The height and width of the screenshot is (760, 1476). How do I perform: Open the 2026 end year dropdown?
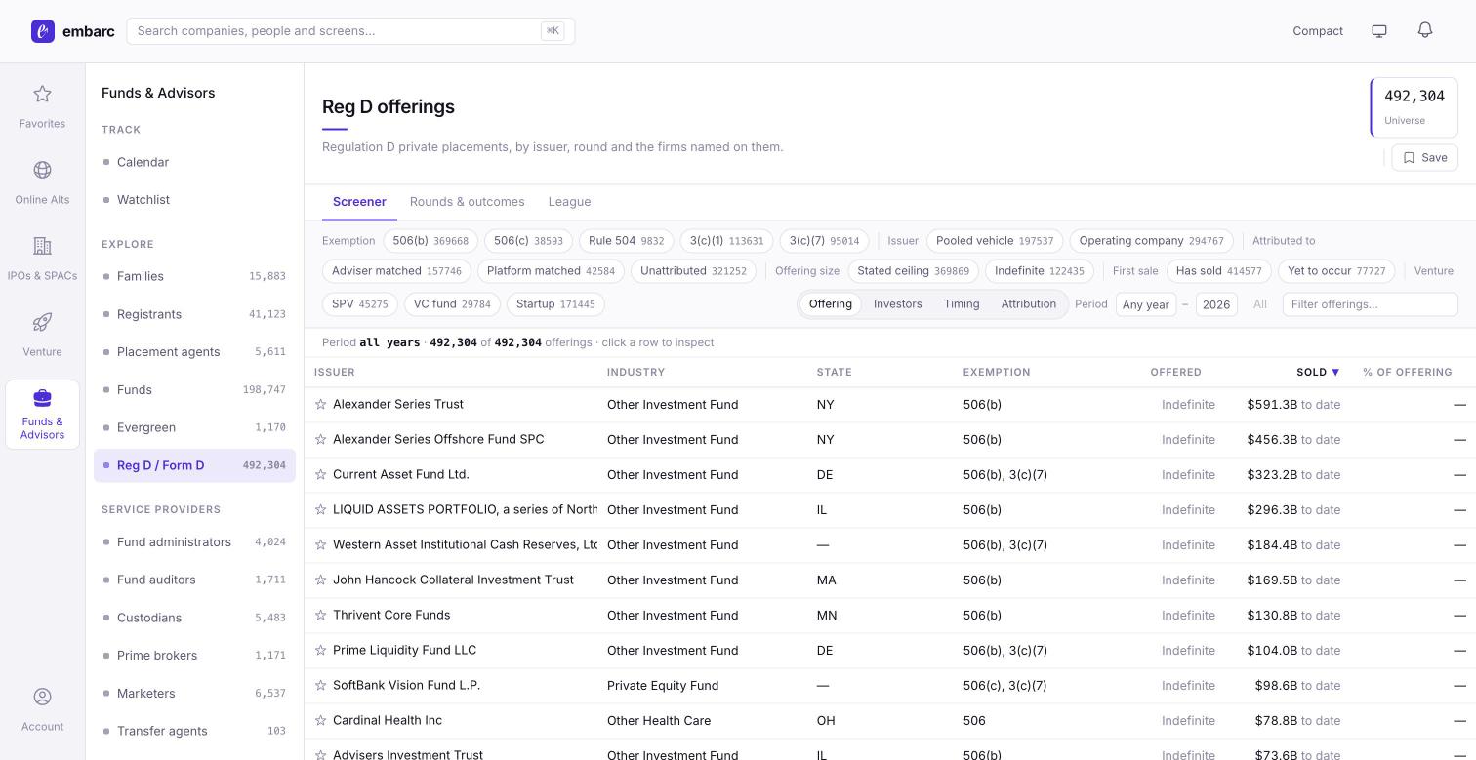point(1216,304)
